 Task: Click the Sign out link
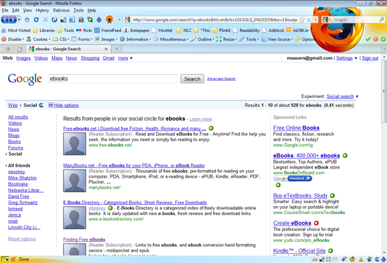tap(370, 58)
